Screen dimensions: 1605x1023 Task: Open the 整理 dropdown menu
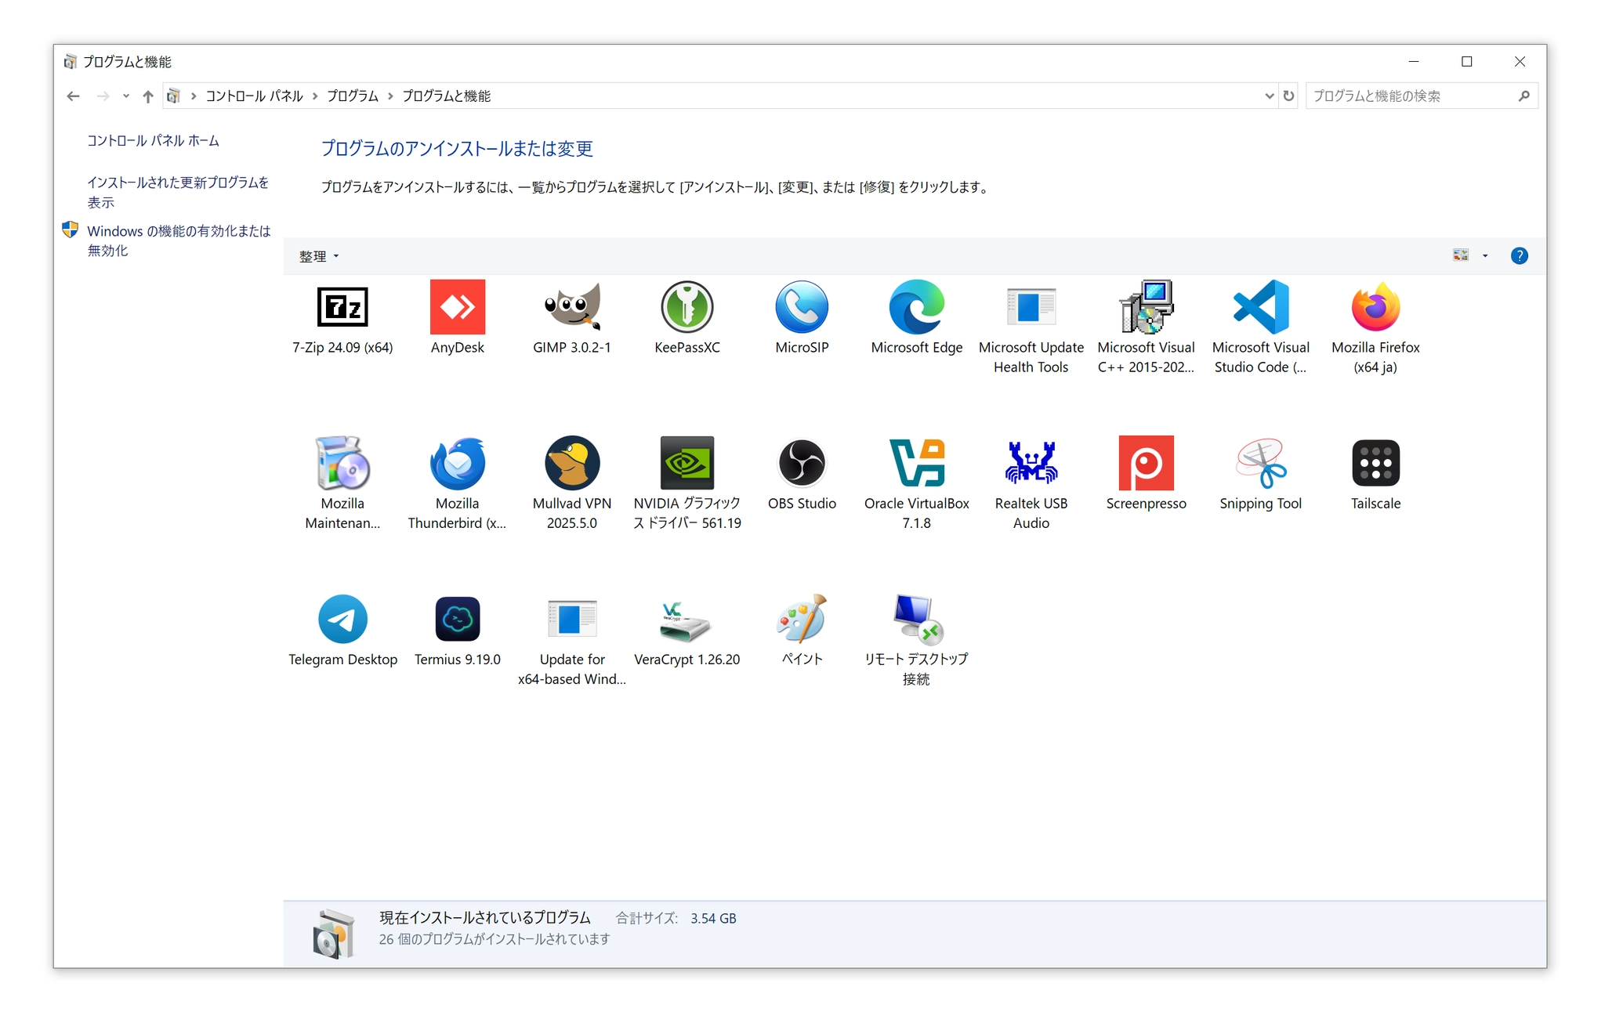point(319,256)
